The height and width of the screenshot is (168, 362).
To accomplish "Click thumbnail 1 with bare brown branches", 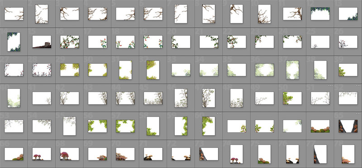I will tap(14, 14).
